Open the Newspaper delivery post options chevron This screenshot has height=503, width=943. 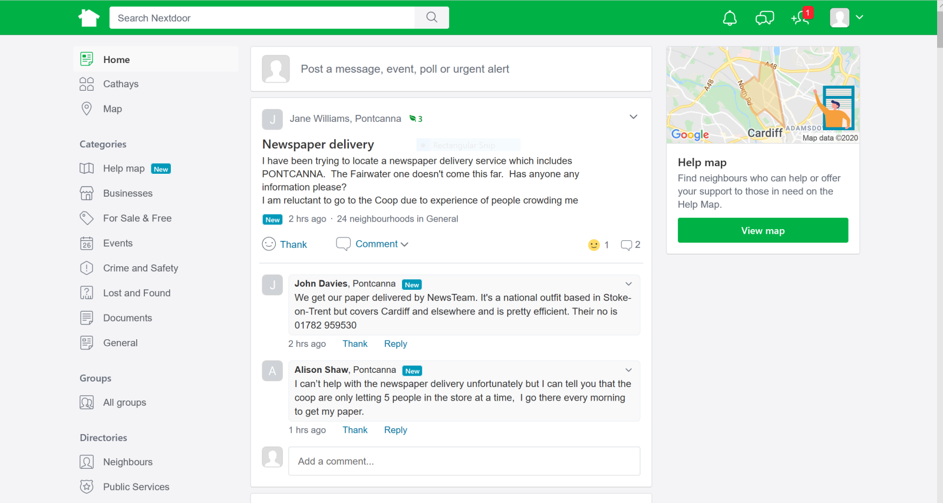tap(634, 117)
